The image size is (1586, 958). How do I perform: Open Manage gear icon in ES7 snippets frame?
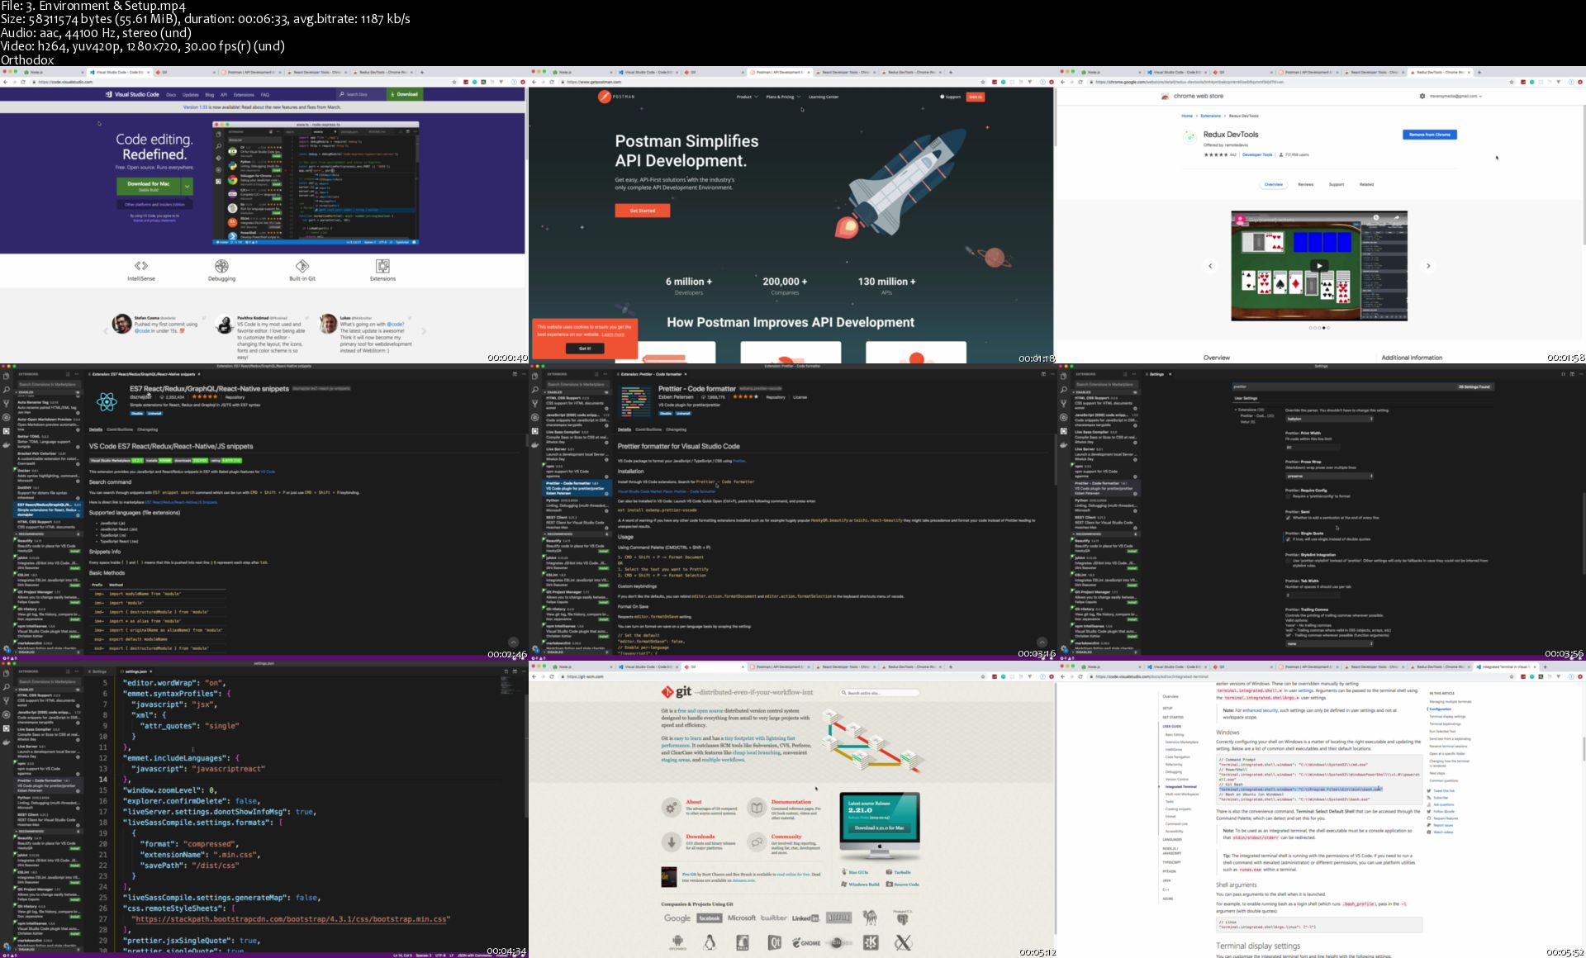[7, 649]
